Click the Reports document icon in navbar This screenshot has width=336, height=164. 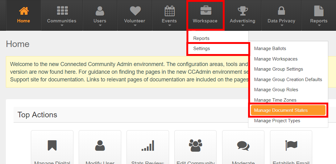pos(319,11)
